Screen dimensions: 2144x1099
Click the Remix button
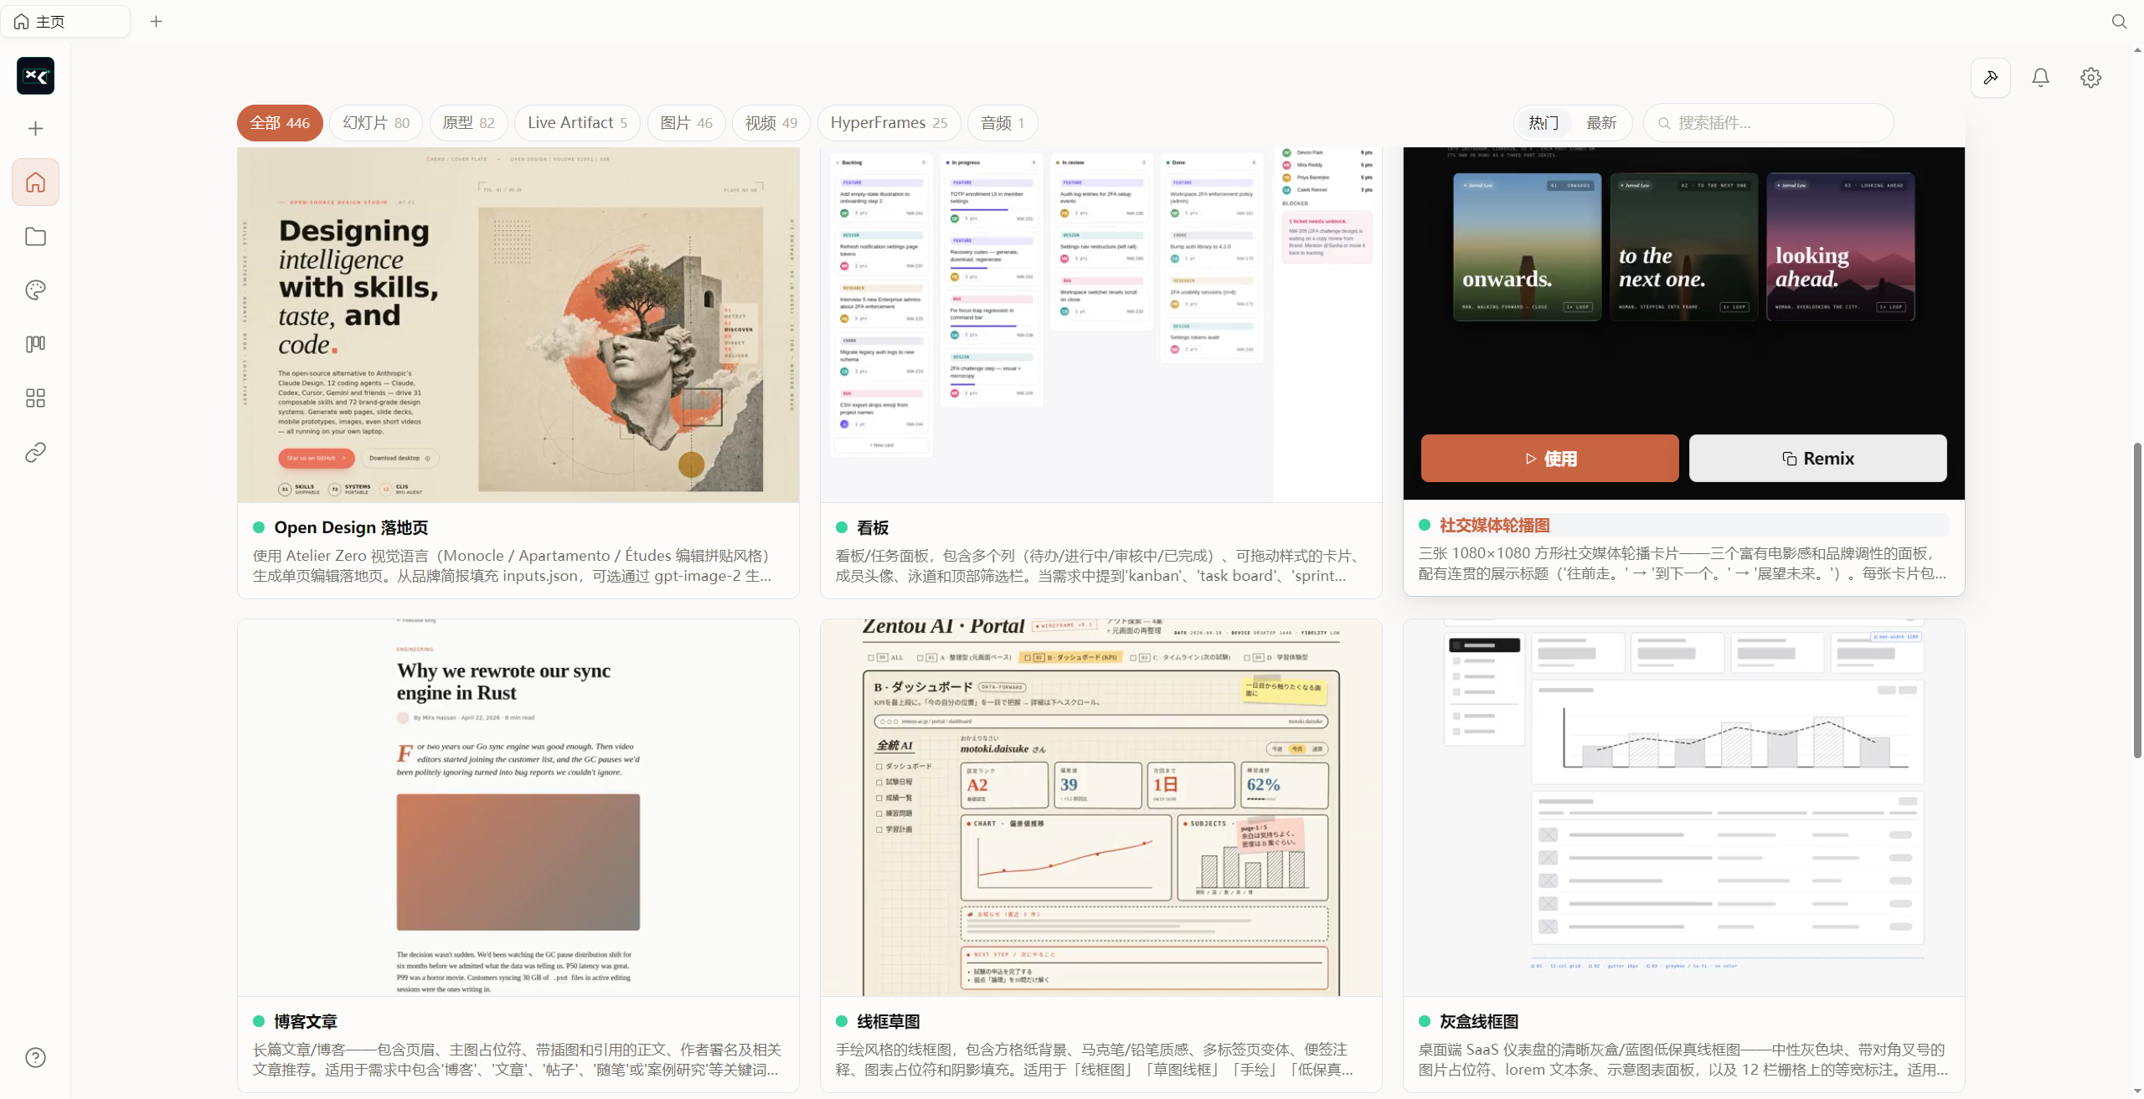(1817, 458)
